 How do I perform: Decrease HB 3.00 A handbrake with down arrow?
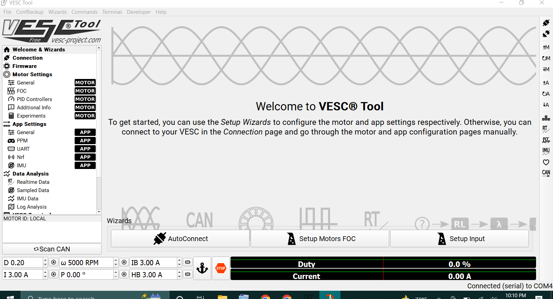point(179,277)
